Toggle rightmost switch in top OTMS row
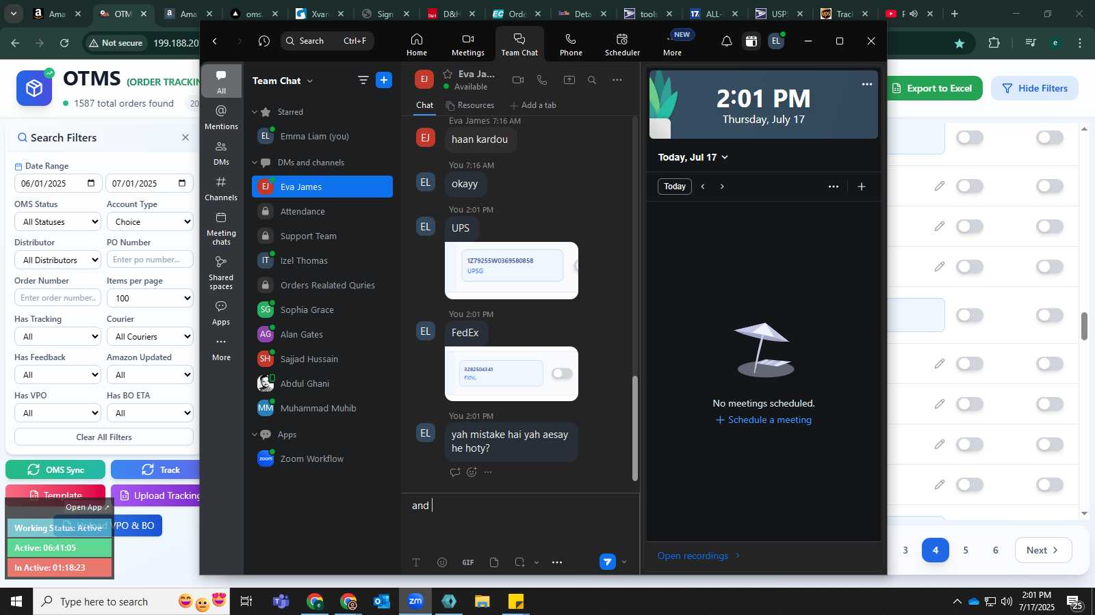The height and width of the screenshot is (615, 1095). pos(1050,138)
